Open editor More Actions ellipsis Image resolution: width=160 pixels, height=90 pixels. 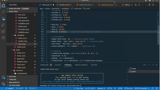pyautogui.click(x=156, y=5)
